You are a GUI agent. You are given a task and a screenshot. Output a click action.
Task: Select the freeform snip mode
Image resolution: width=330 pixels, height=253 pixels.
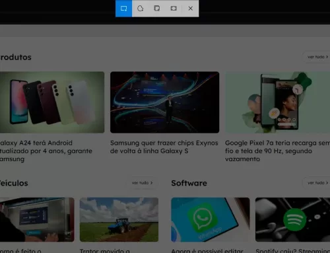pos(140,9)
